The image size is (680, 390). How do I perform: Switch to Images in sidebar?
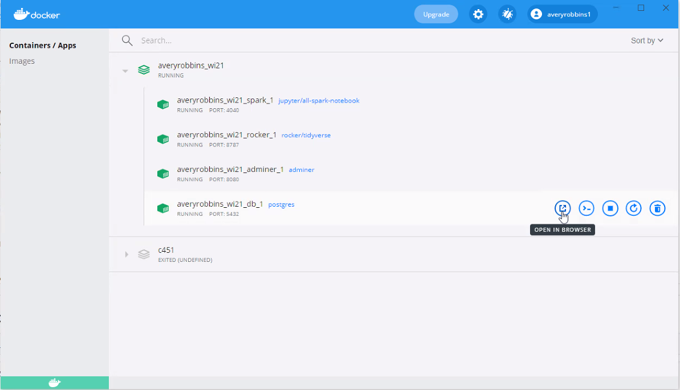click(x=22, y=61)
